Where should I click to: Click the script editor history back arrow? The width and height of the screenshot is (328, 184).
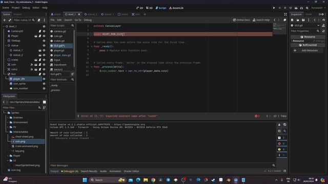[x=275, y=20]
